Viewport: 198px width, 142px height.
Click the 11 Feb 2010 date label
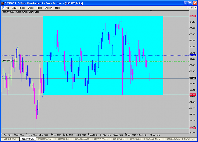pos(81,135)
